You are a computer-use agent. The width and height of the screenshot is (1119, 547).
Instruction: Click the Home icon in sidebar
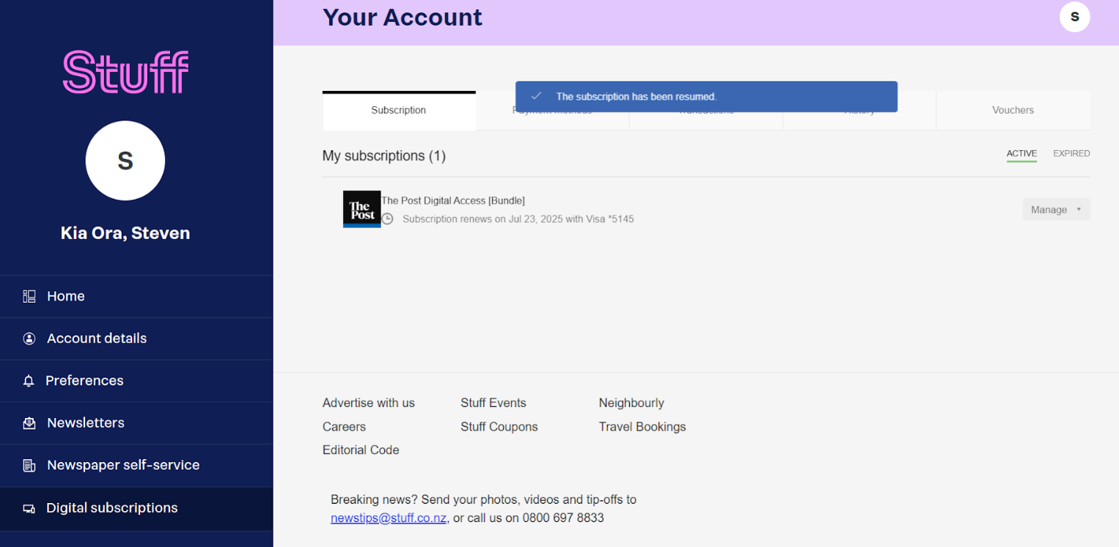[x=29, y=296]
